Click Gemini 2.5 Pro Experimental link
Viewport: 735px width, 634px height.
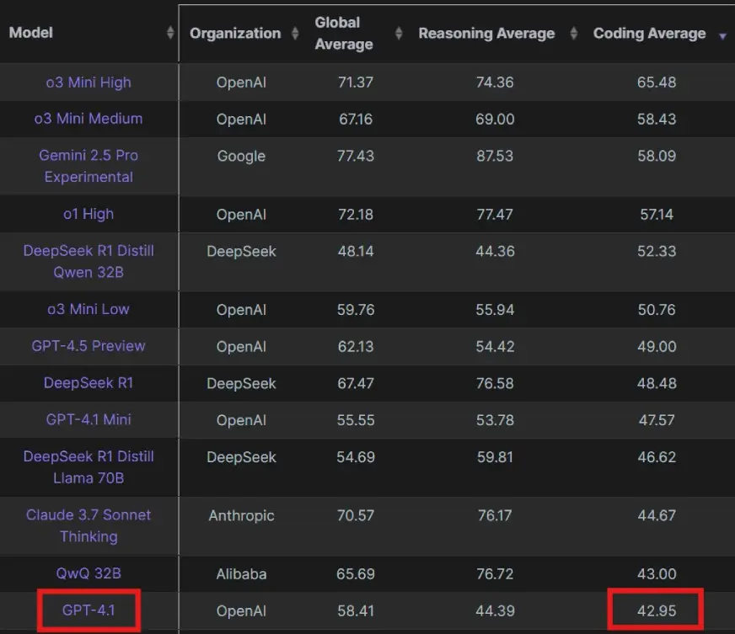(x=89, y=166)
